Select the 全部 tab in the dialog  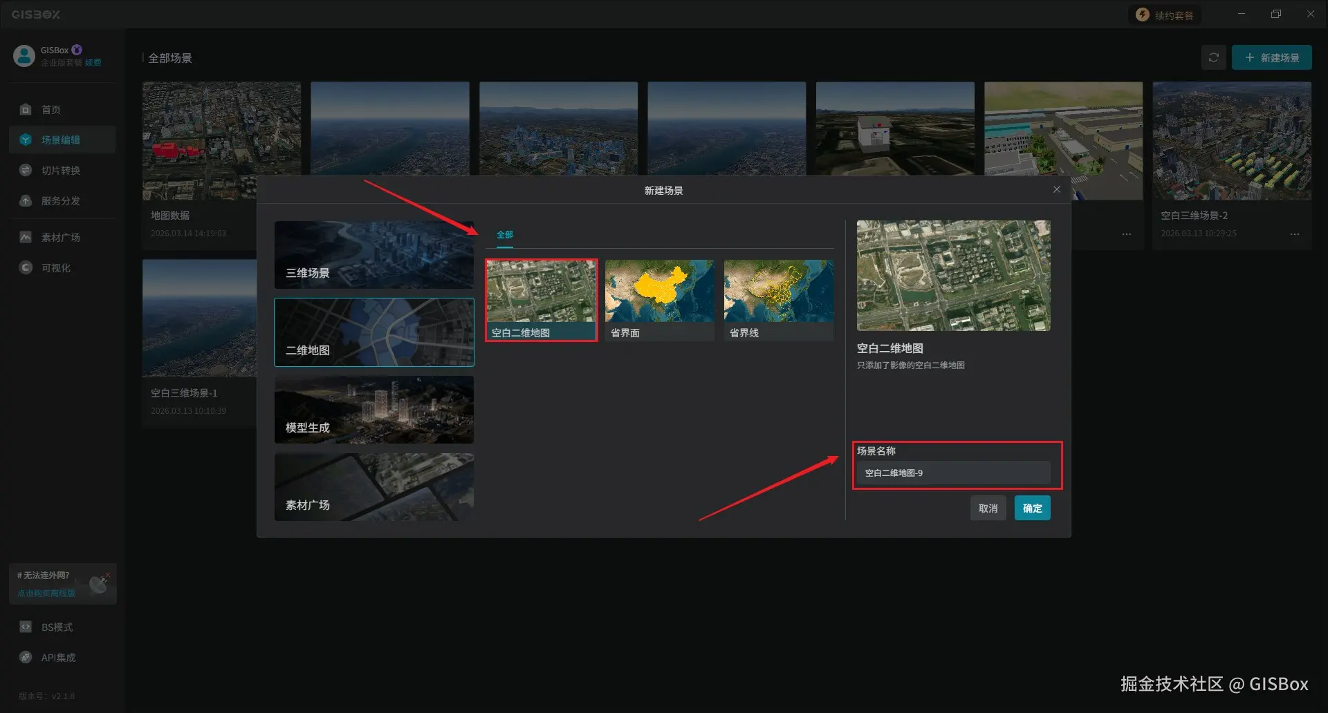click(505, 235)
